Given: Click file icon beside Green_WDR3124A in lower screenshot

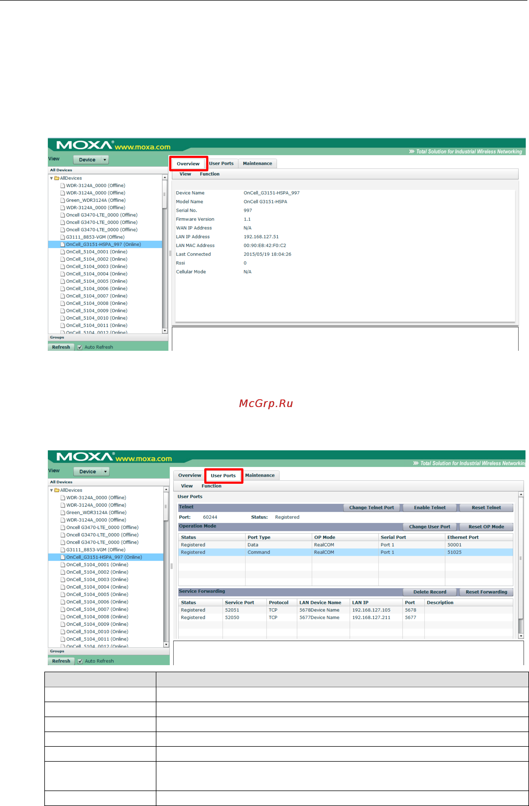Looking at the screenshot, I should (x=63, y=512).
